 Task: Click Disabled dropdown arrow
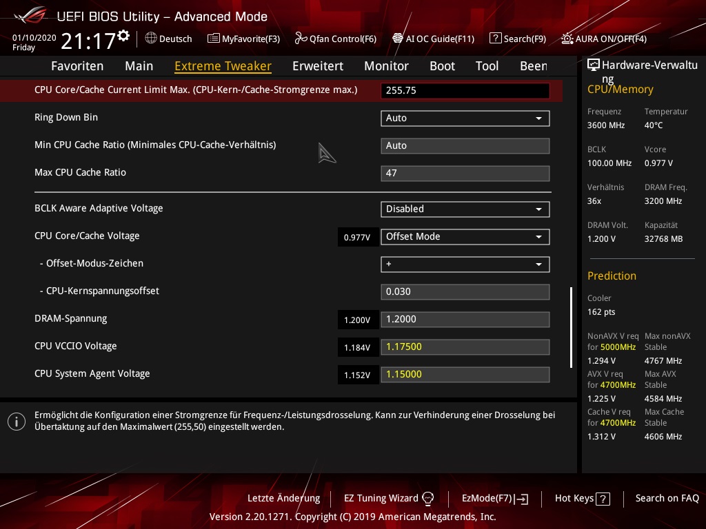click(538, 209)
